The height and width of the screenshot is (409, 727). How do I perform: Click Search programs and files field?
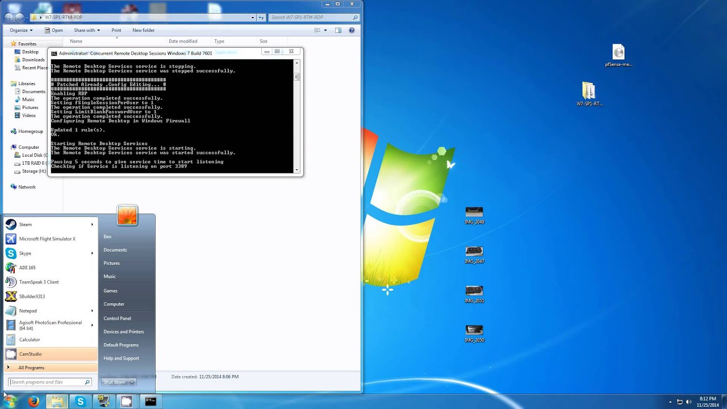pos(50,382)
